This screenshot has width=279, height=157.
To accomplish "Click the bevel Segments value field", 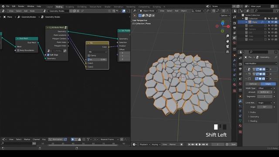I will pos(265,96).
